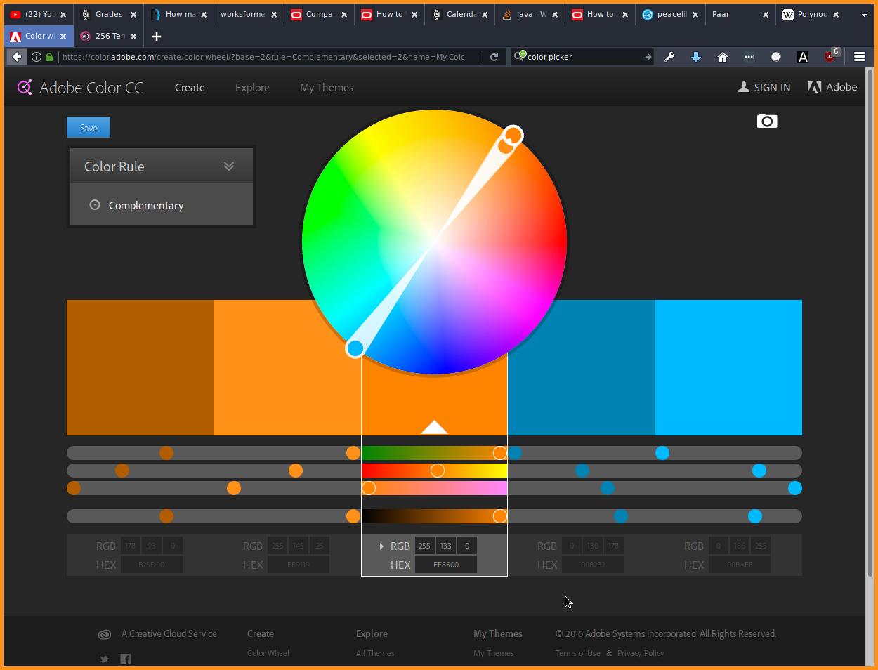Click the browser home icon
This screenshot has height=670, width=878.
tap(722, 57)
